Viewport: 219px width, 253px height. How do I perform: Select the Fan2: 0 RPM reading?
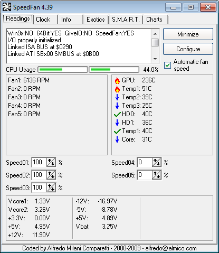(x=24, y=89)
